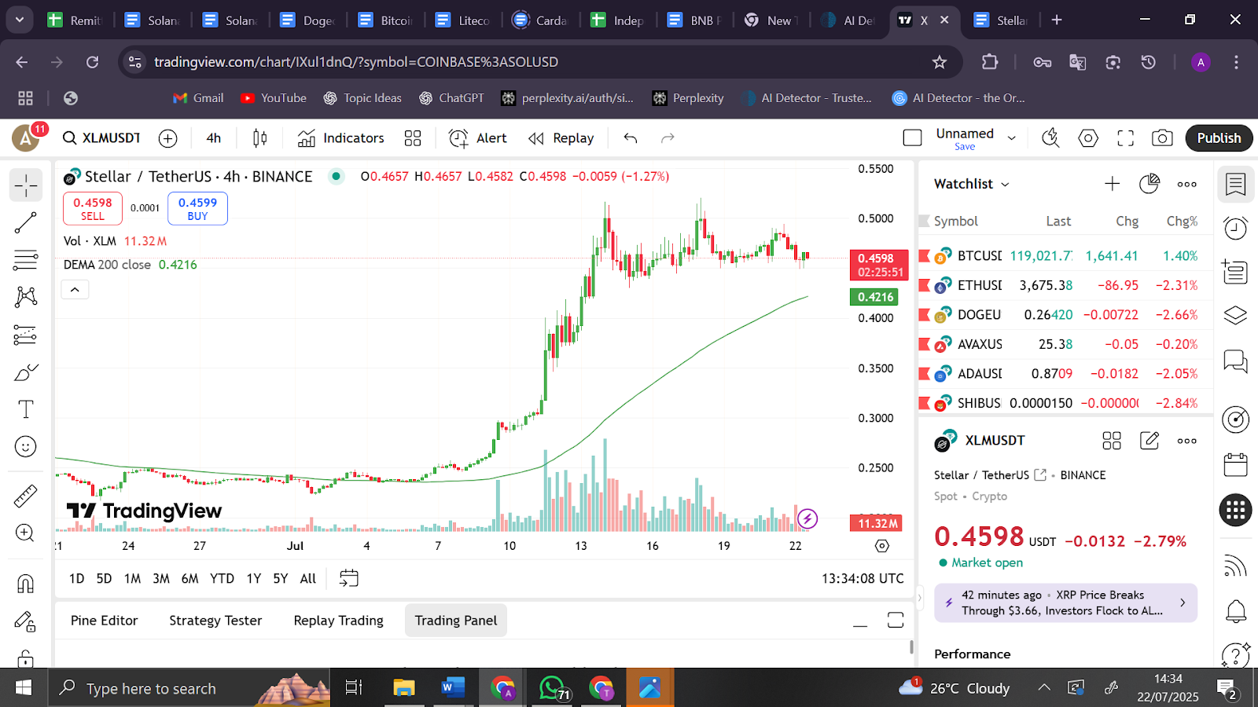Image resolution: width=1258 pixels, height=707 pixels.
Task: Click the ruler measure tool
Action: 25,496
